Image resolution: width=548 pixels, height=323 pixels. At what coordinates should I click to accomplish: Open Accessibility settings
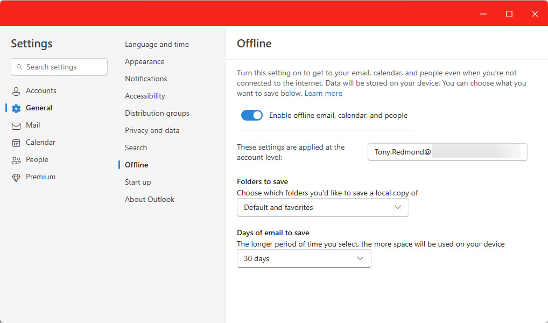pyautogui.click(x=145, y=96)
